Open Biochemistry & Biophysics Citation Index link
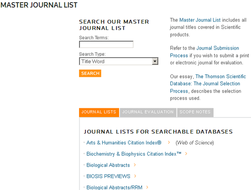The height and width of the screenshot is (190, 251). click(134, 154)
